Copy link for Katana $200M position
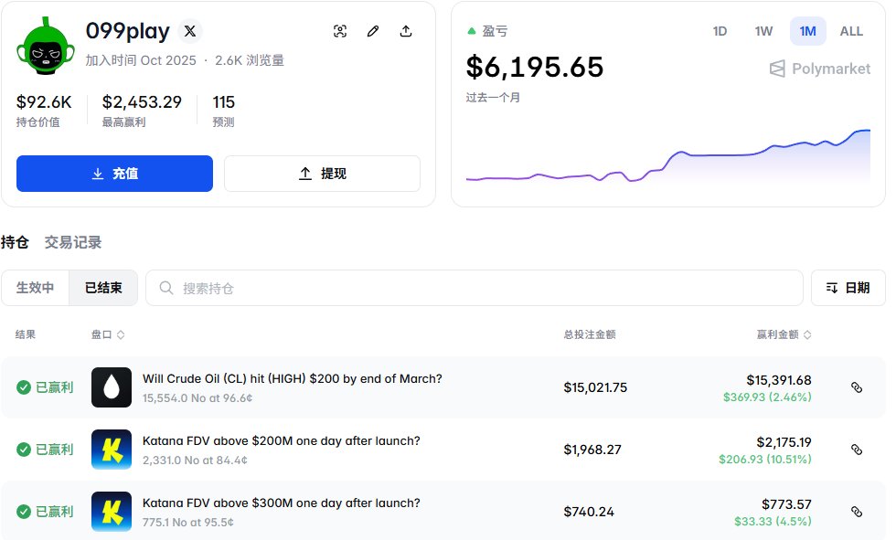This screenshot has height=540, width=896. pyautogui.click(x=857, y=450)
